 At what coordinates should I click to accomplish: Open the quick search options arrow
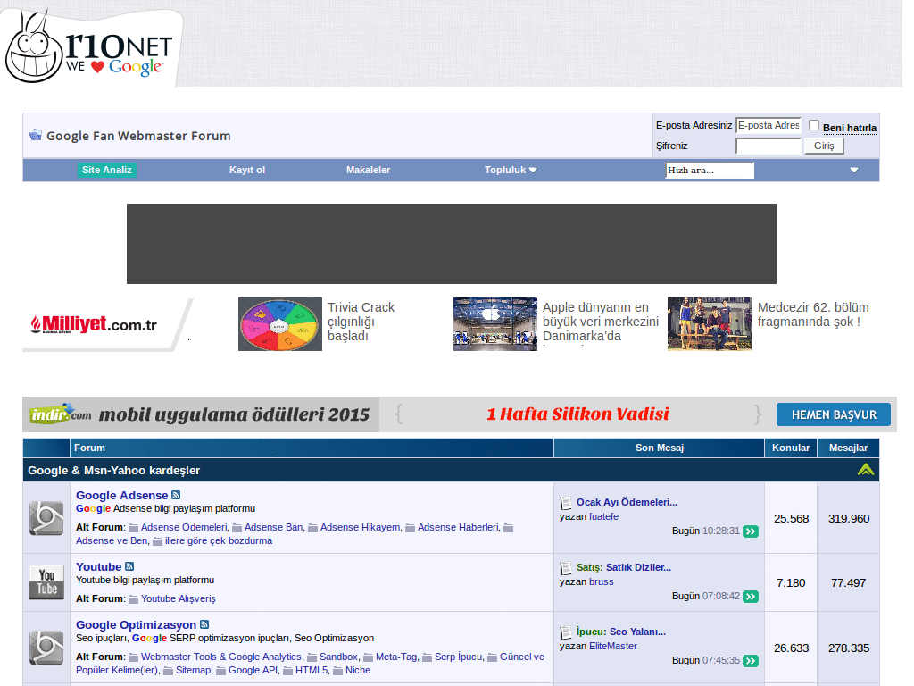pyautogui.click(x=854, y=171)
